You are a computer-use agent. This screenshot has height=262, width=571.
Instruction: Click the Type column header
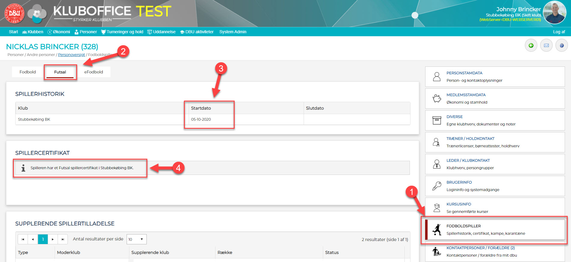coord(35,252)
